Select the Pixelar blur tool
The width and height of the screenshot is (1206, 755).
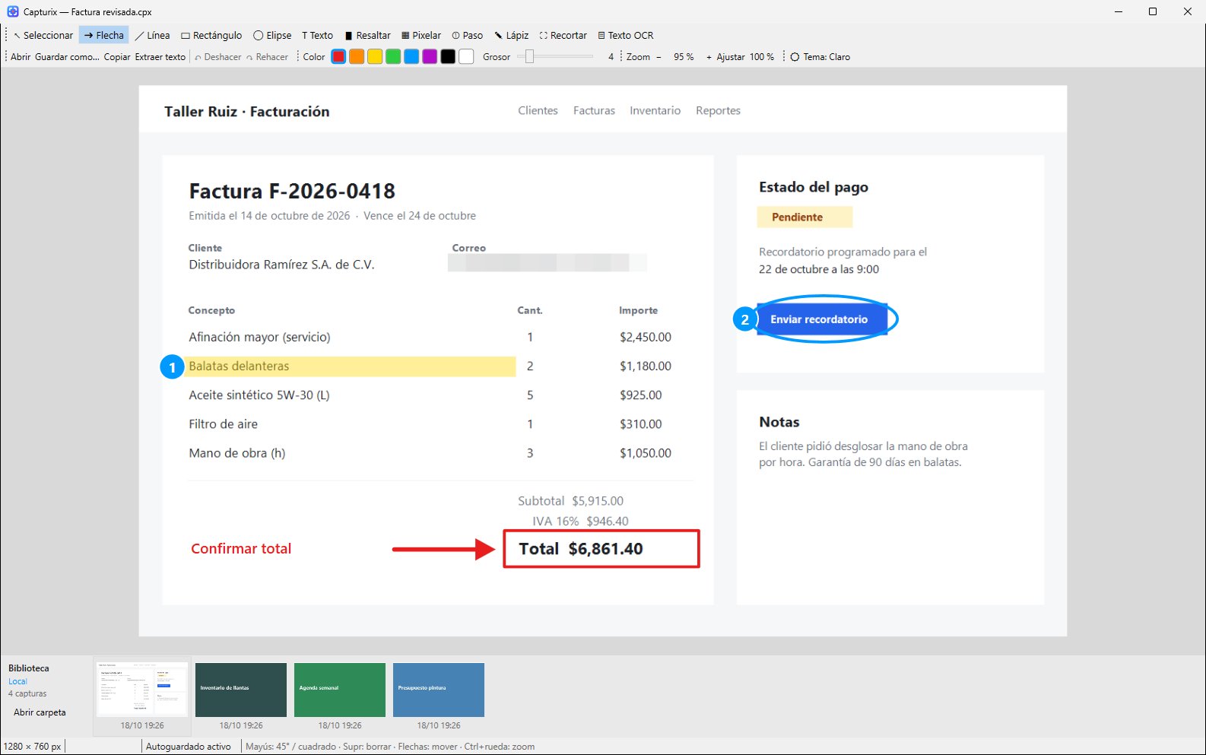pos(421,35)
